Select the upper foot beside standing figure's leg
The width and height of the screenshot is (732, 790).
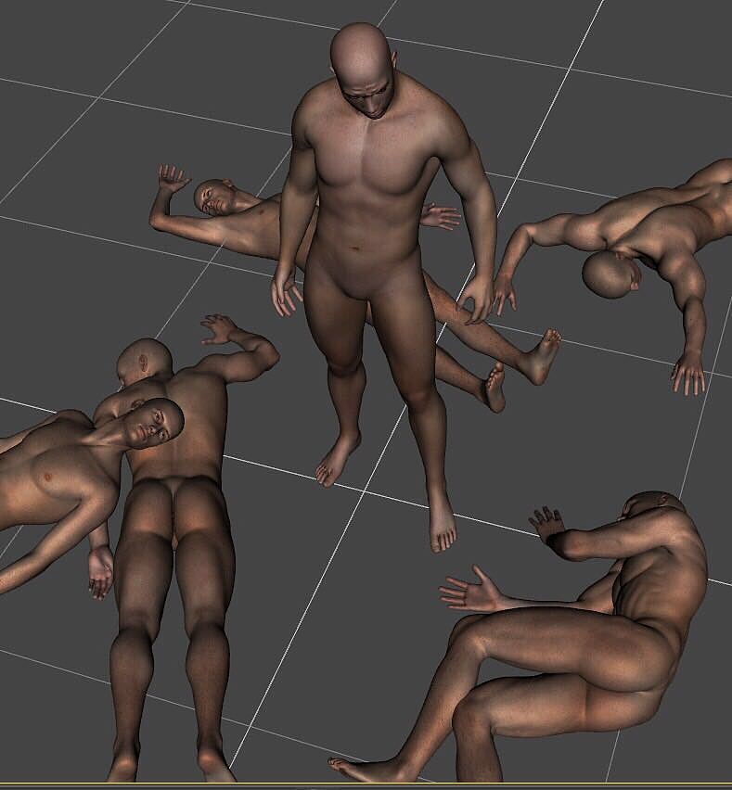pyautogui.click(x=542, y=355)
